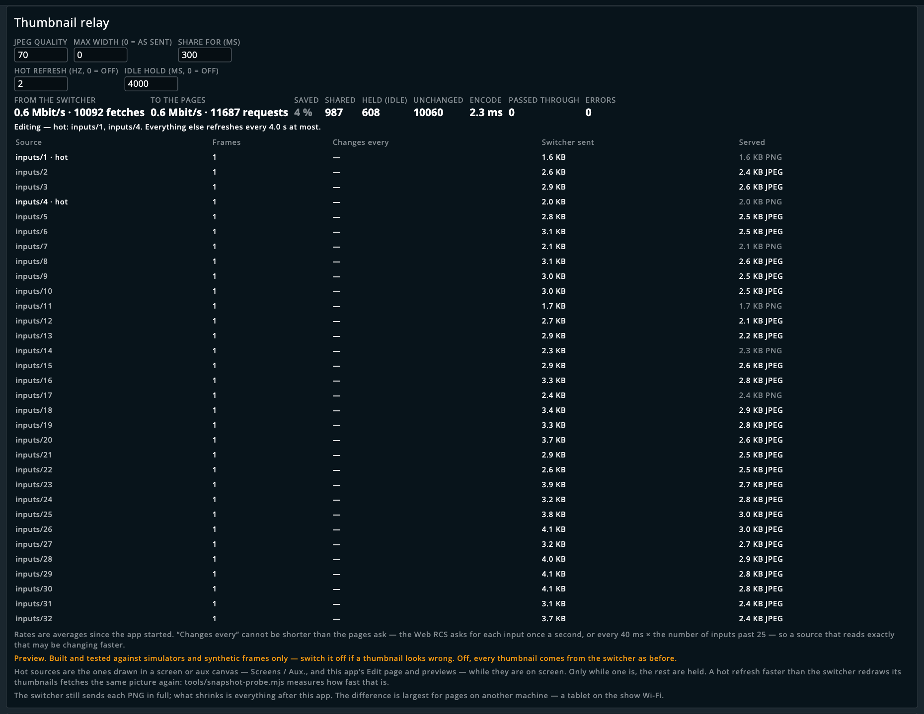Click the Encode value '2.3 ms'
Image resolution: width=924 pixels, height=714 pixels.
(486, 113)
